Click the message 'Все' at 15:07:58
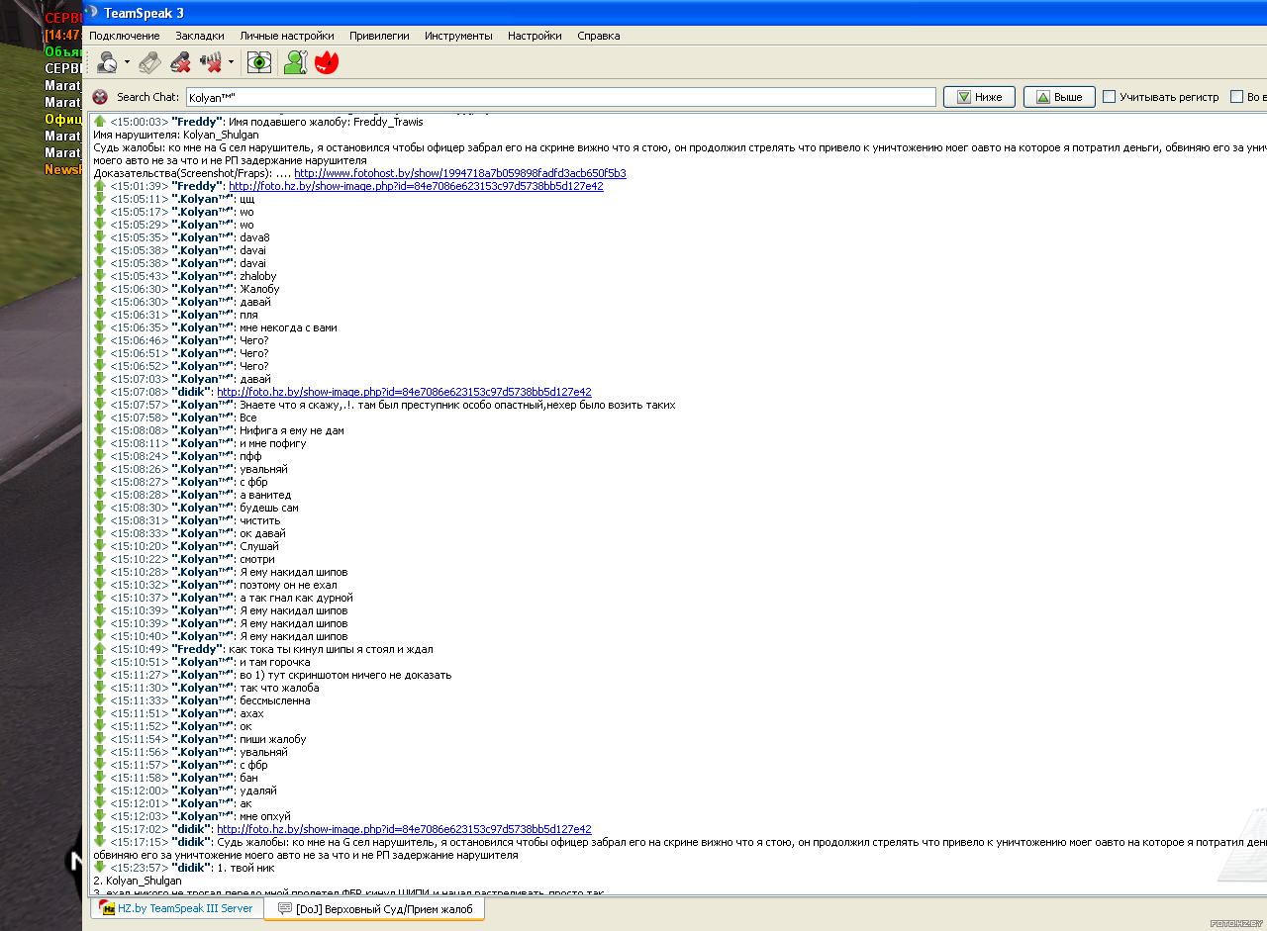Screen dimensions: 1267x931 click(248, 418)
